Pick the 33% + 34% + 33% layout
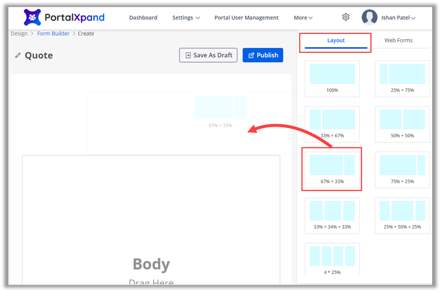441x292 pixels. 332,215
